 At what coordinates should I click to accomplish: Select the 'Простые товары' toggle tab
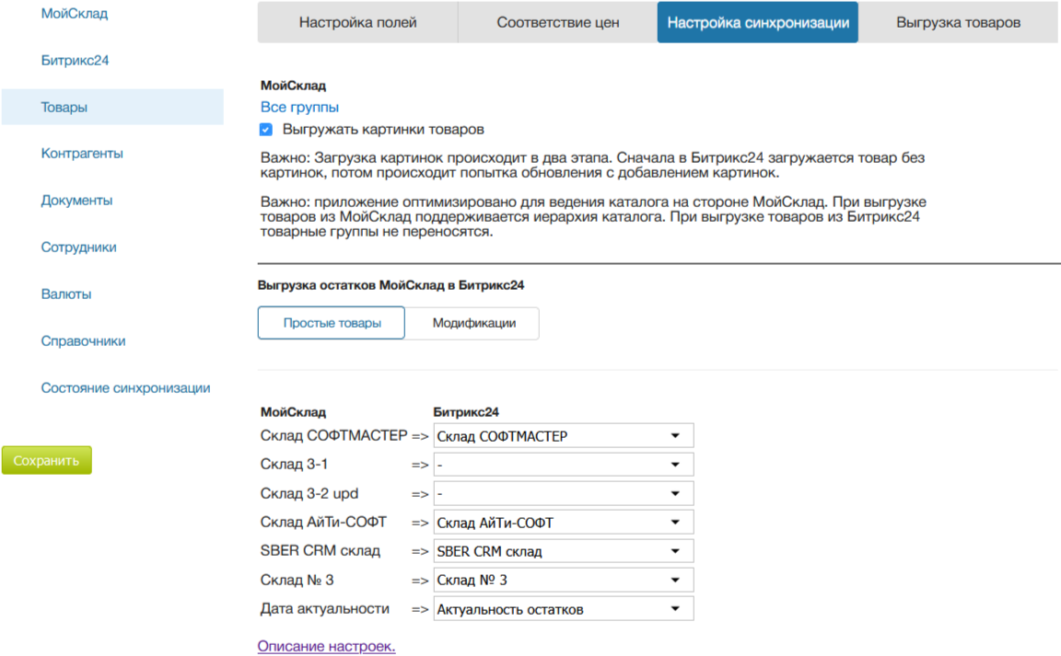coord(332,323)
